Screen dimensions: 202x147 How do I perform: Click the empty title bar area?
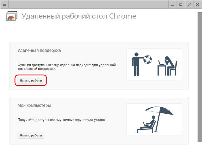[87, 4]
